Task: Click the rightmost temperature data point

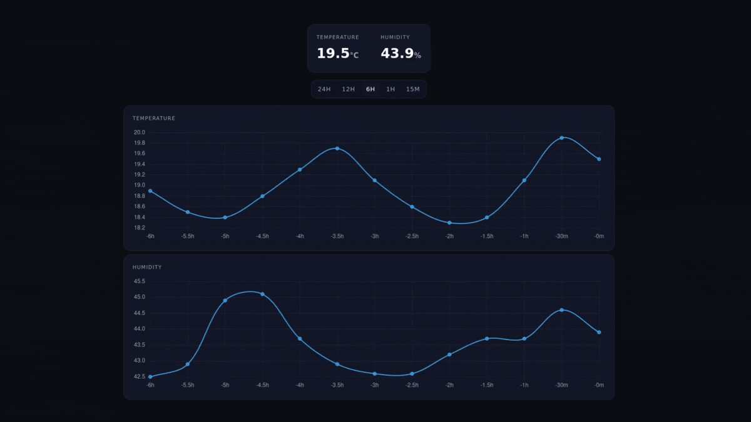Action: coord(599,159)
